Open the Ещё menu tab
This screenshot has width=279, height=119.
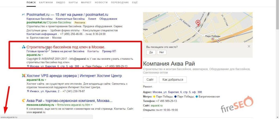135,3
